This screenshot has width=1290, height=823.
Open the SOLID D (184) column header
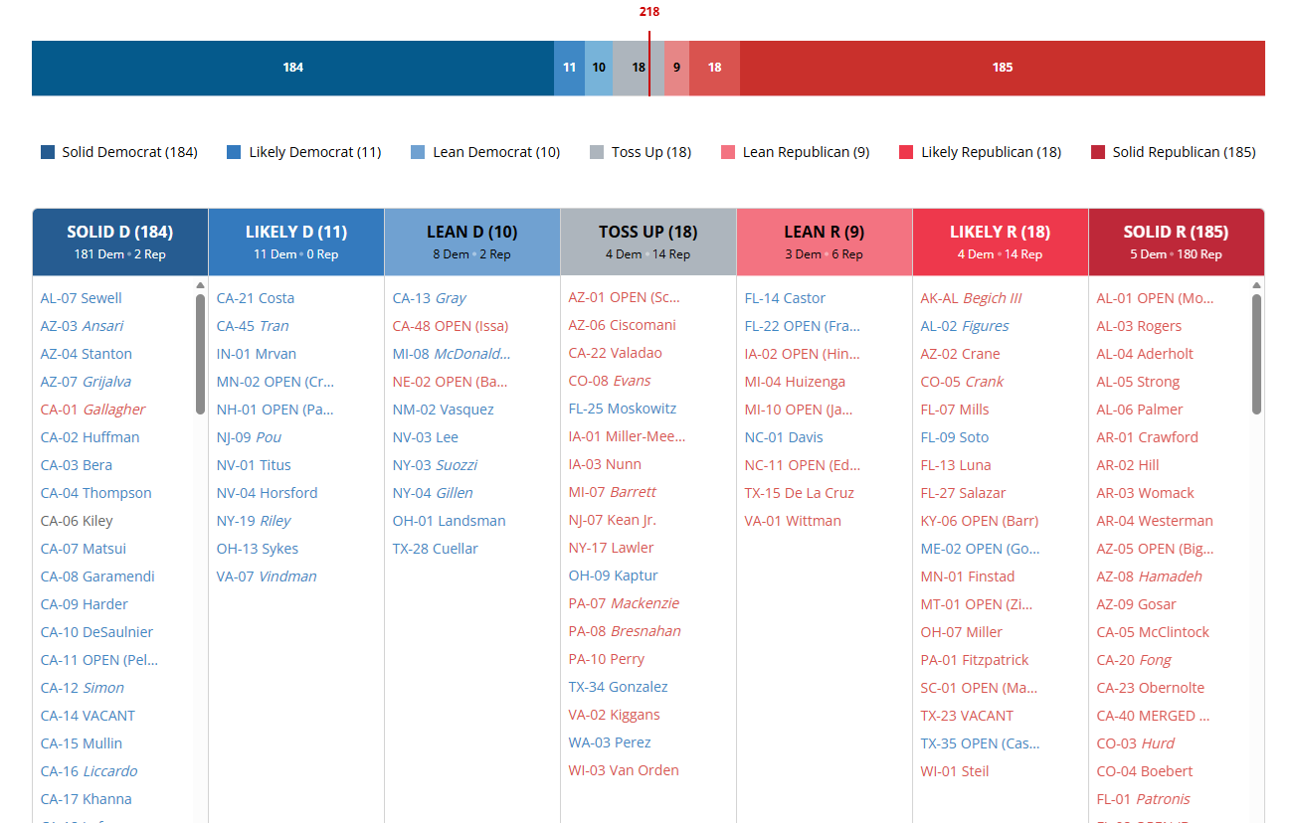click(120, 242)
